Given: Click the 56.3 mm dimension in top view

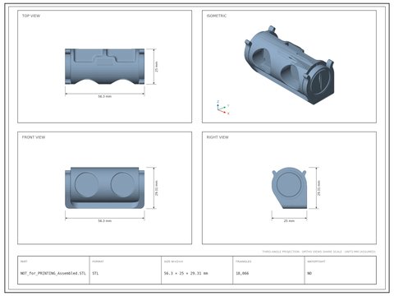Looking at the screenshot, I should (x=105, y=96).
